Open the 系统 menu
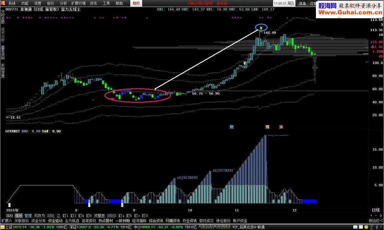Viewport: 384px width, 230px height. (x=12, y=3)
